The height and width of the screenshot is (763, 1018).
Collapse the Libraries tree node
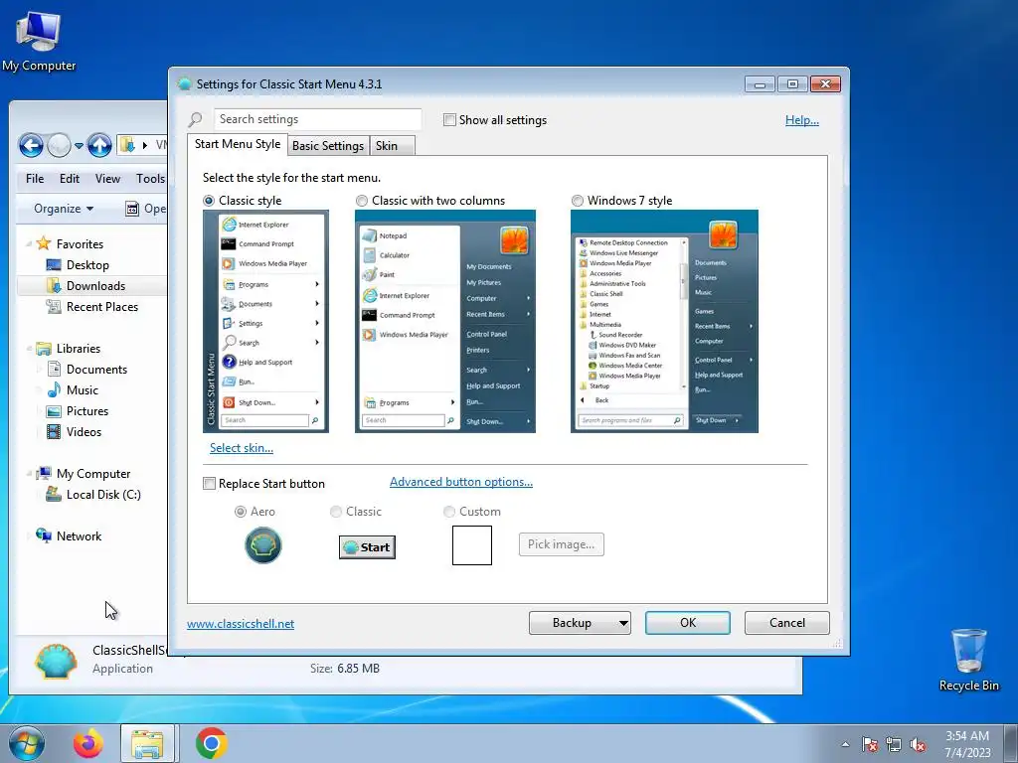click(29, 349)
